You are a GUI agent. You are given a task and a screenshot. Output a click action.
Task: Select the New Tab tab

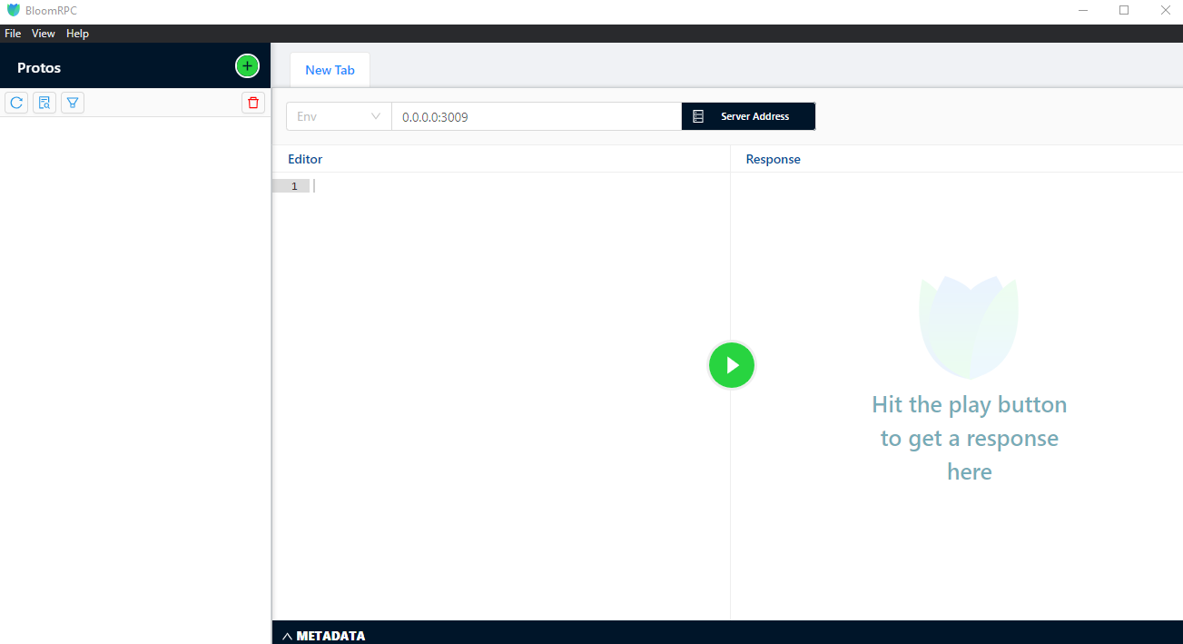click(329, 69)
